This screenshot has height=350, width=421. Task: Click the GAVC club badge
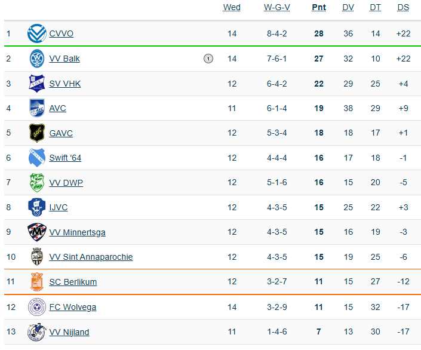coord(37,133)
